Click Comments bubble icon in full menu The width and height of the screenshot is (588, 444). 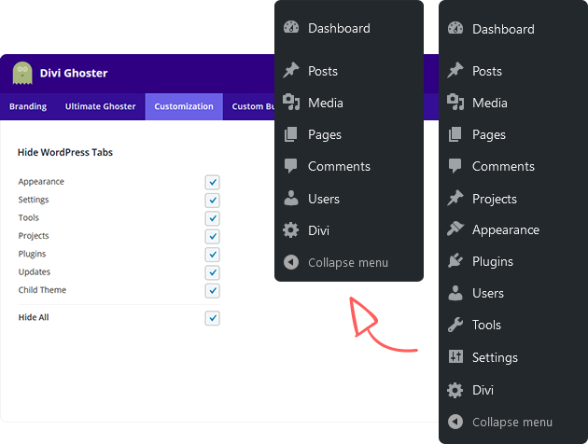[x=455, y=166]
